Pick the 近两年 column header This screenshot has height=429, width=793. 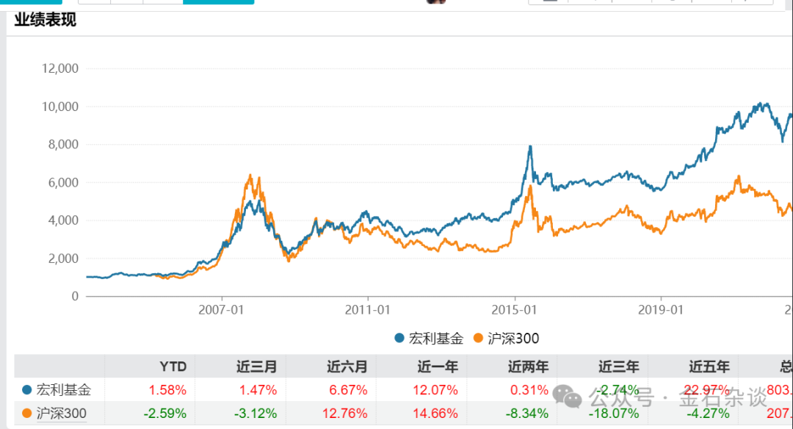click(528, 366)
